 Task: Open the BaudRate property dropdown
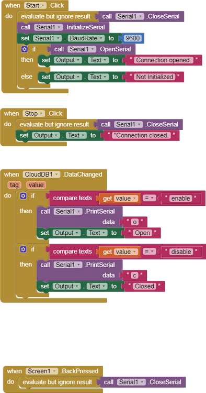point(87,38)
